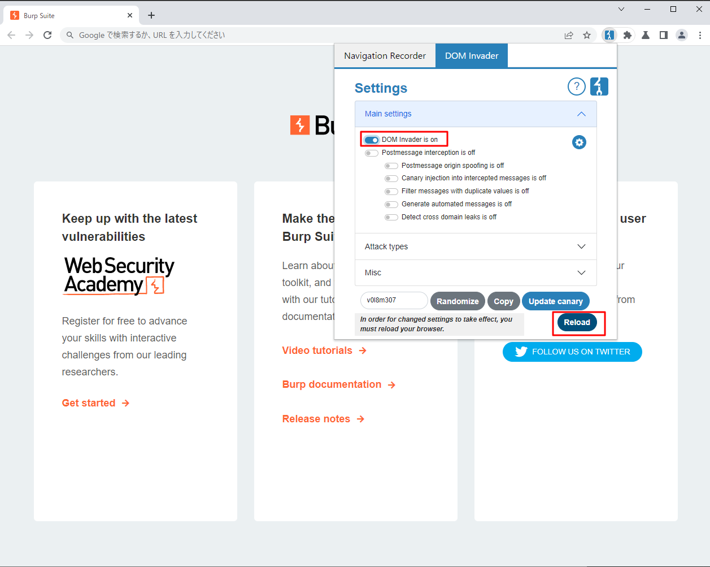Click the share page icon in address bar

coord(569,35)
